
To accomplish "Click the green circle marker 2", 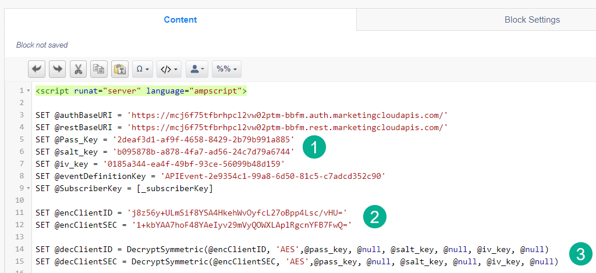I will (x=373, y=217).
